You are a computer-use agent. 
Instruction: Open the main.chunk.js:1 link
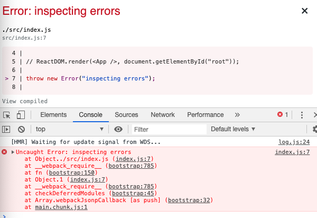61,207
